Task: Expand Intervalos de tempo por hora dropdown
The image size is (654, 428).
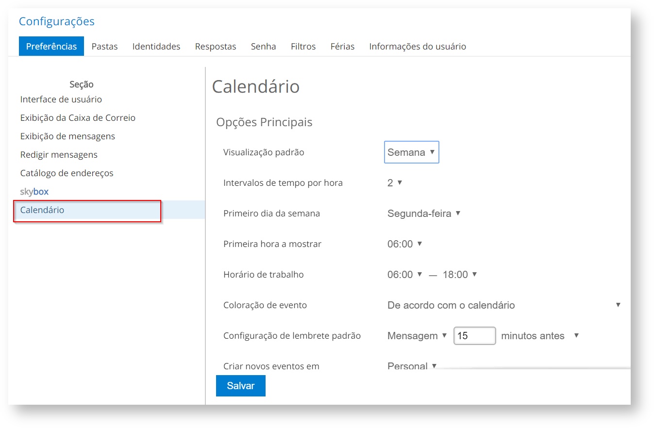Action: 395,183
